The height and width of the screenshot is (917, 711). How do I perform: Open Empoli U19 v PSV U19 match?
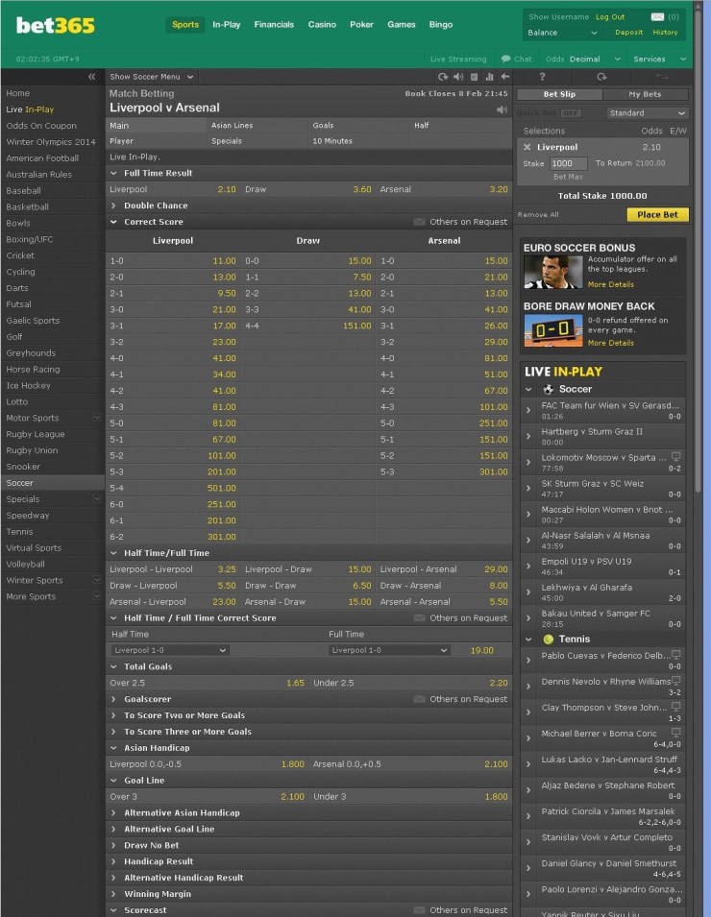click(602, 567)
